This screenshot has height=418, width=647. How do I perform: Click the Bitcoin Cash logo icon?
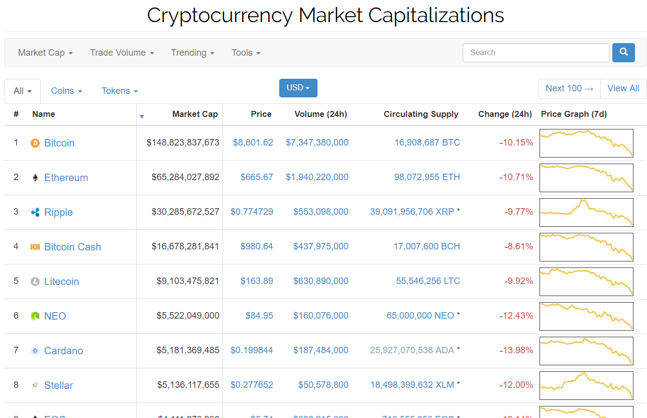click(35, 247)
